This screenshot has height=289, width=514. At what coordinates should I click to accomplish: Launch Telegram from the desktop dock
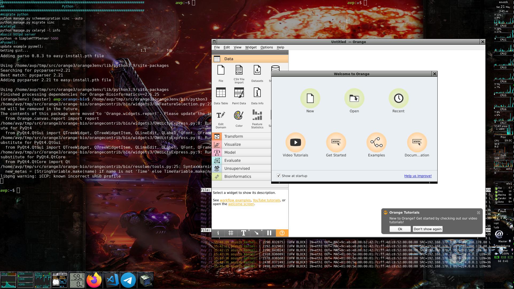pyautogui.click(x=128, y=280)
